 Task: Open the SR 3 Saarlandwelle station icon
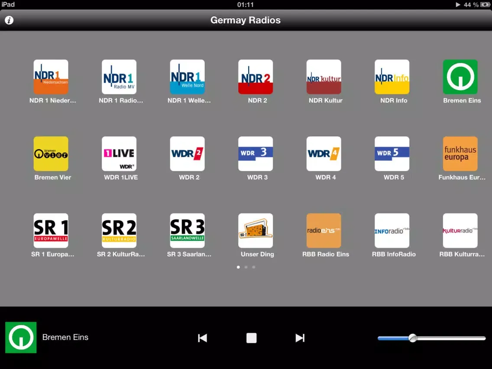[x=188, y=230]
